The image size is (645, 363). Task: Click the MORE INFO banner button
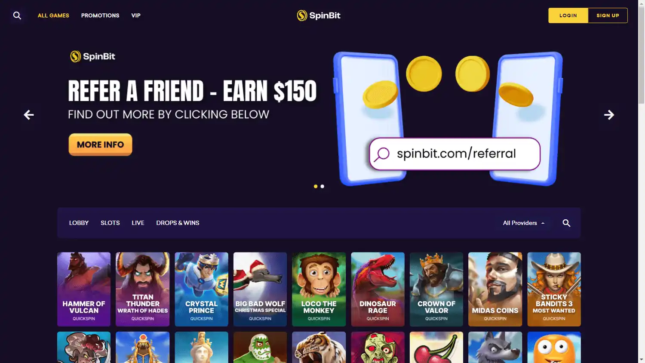click(x=100, y=145)
